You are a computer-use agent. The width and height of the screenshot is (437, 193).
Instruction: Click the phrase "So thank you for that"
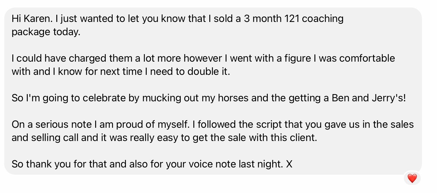(x=58, y=164)
